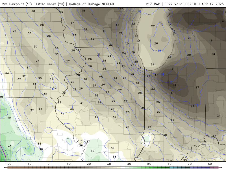This screenshot has height=169, width=226.
Task: Click the "50" tick label on color bar
Action: point(149,164)
